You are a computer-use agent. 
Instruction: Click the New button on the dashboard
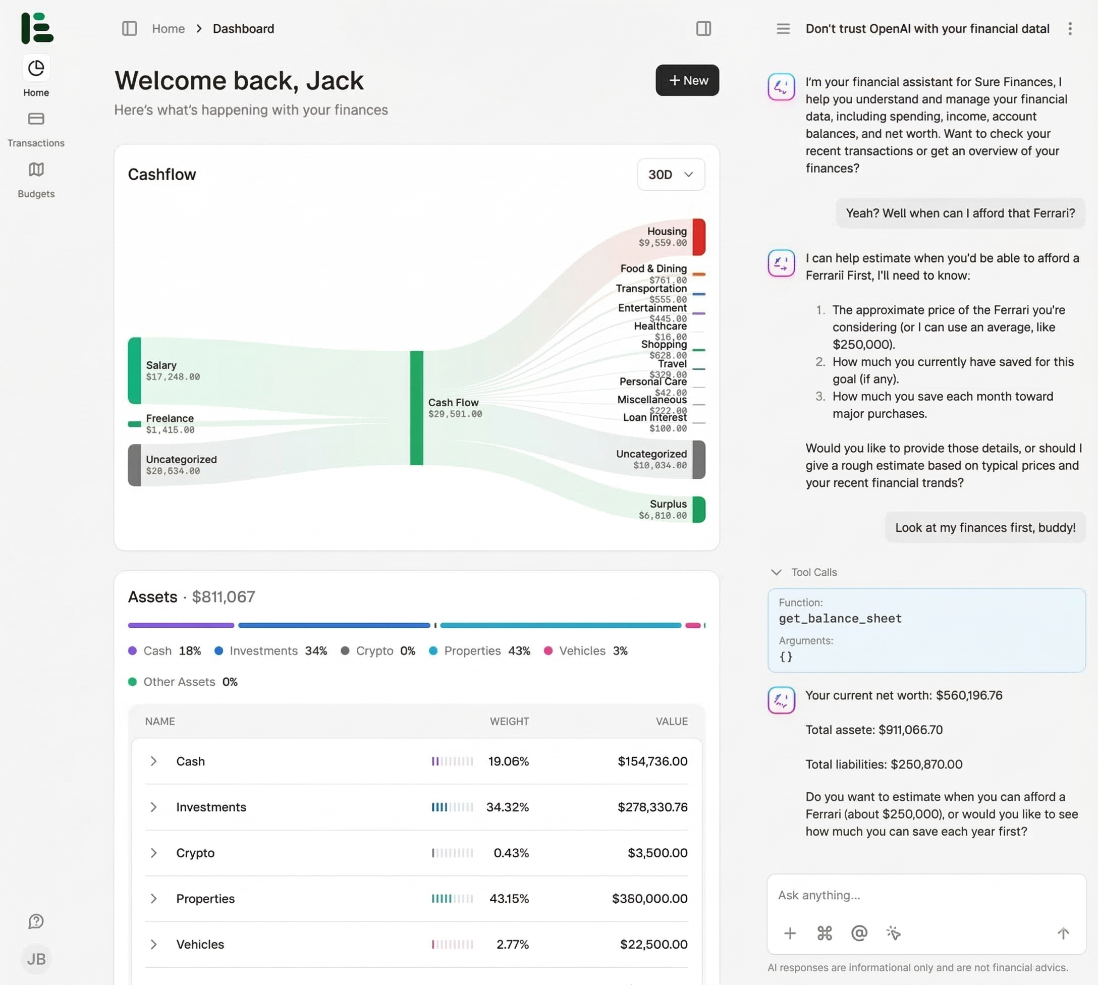(x=687, y=80)
